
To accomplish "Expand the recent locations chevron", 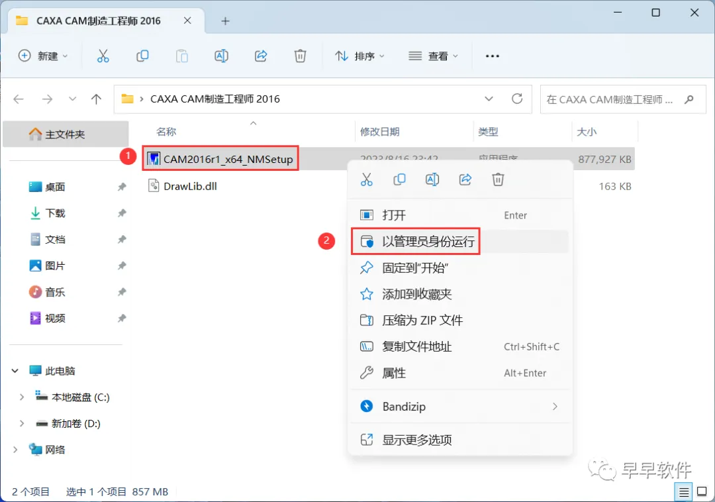I will pos(72,99).
